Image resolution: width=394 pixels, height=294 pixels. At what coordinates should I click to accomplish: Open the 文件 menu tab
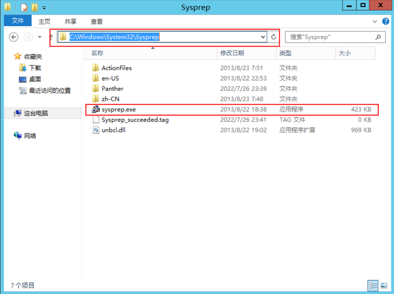18,21
